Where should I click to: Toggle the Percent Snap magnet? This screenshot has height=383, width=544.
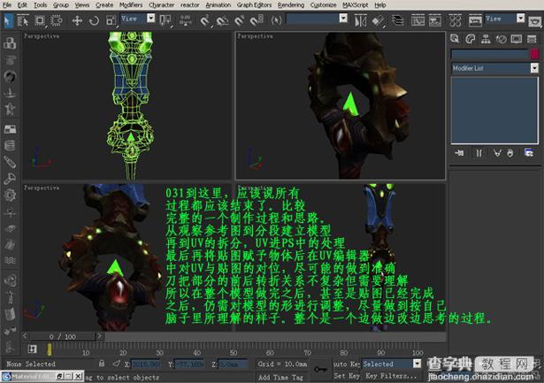[240, 21]
